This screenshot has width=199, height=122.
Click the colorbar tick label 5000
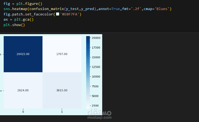tap(95, 96)
